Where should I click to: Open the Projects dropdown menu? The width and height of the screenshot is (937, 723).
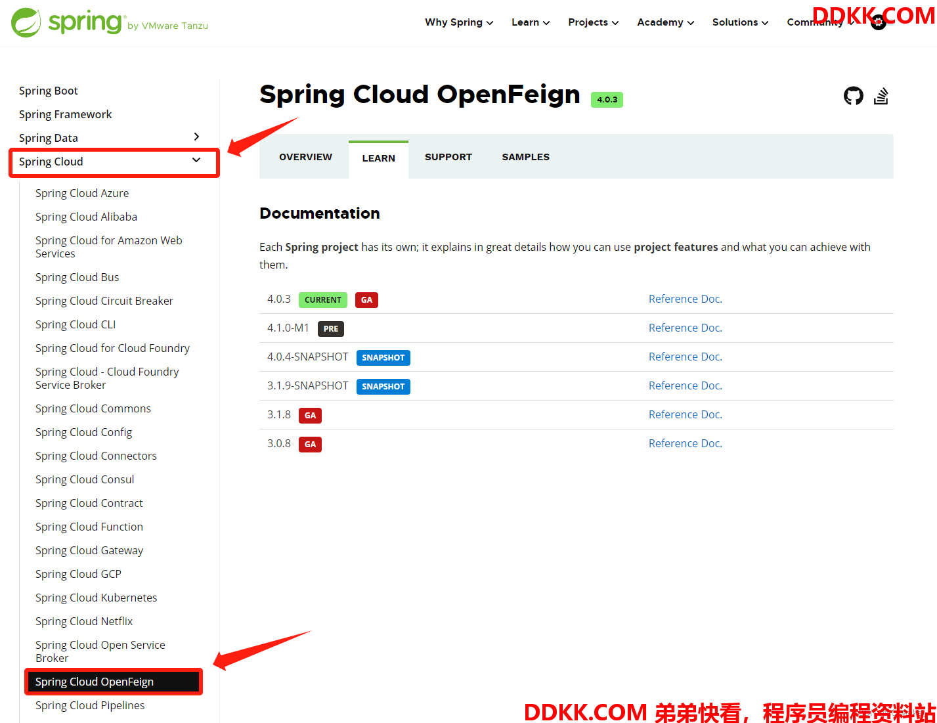pos(594,22)
